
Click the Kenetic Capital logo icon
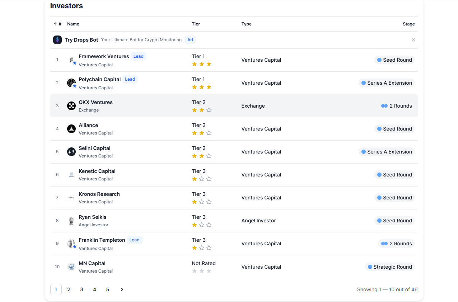(71, 175)
